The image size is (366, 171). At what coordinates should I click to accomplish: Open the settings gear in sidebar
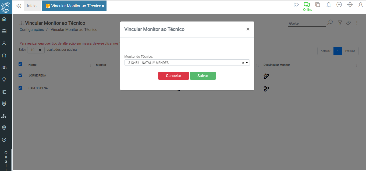(4, 128)
